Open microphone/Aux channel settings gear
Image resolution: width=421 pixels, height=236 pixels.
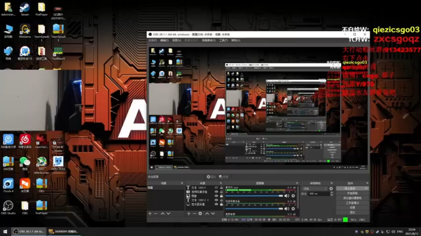293,196
